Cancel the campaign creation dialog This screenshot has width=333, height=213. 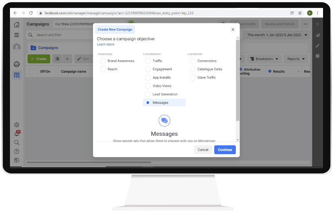click(x=203, y=150)
